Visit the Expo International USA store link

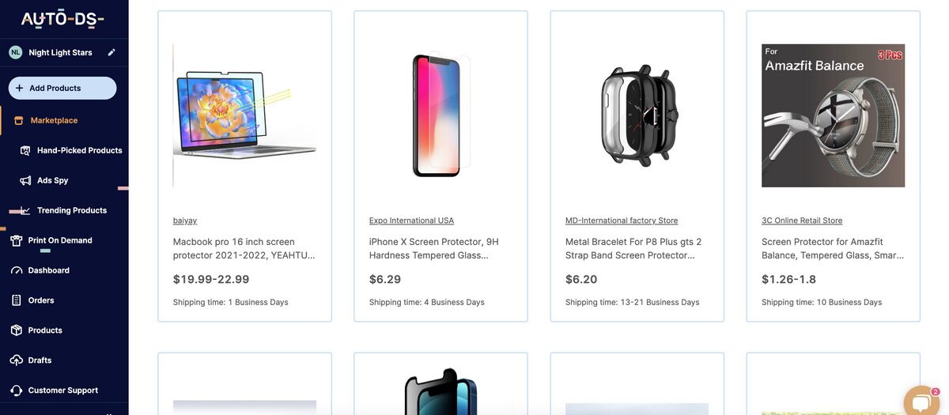coord(411,221)
